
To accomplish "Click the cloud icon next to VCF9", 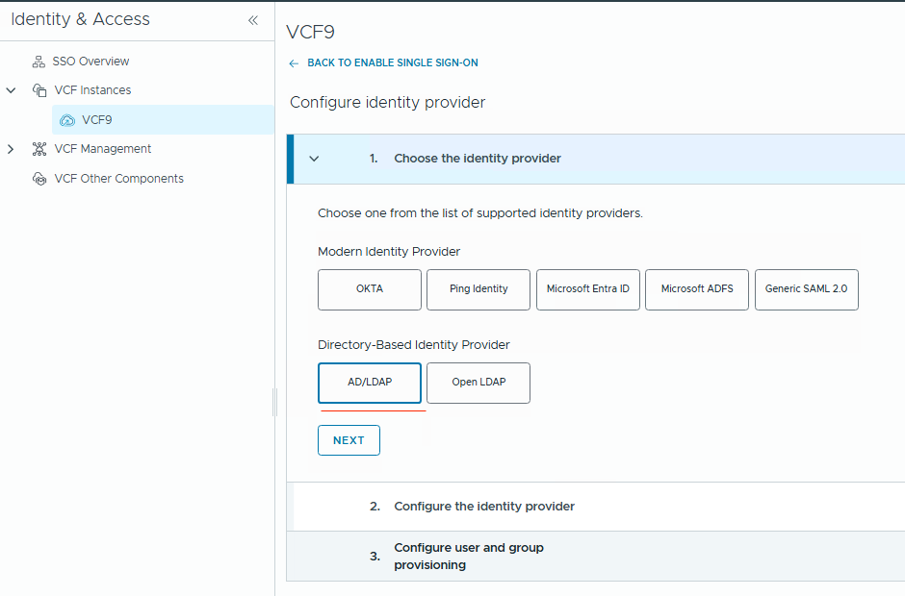I will 65,119.
